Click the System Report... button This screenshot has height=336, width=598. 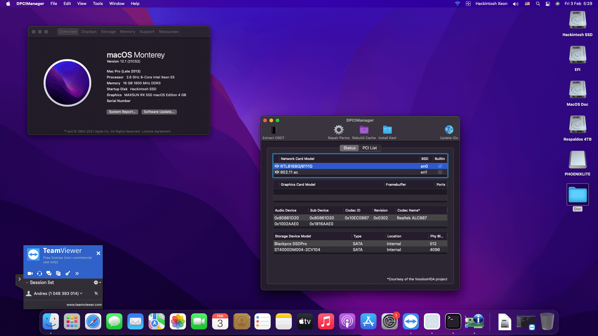point(122,112)
